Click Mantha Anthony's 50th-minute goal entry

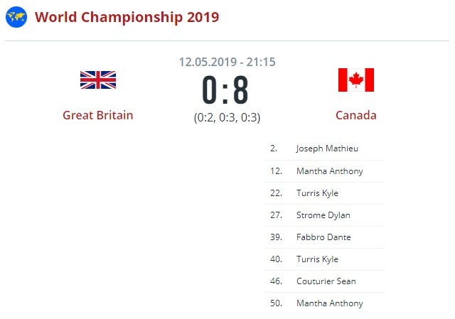pos(329,303)
